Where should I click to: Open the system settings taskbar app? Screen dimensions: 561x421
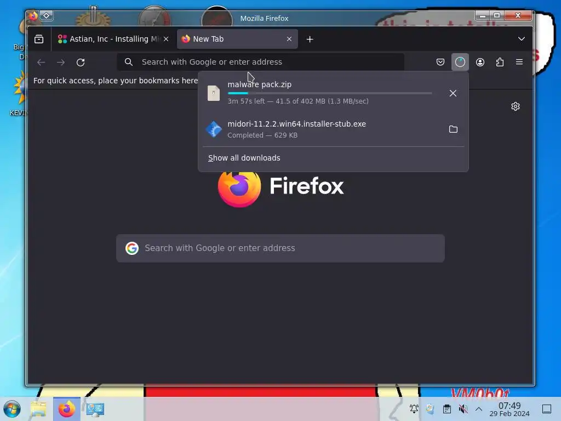pyautogui.click(x=95, y=409)
